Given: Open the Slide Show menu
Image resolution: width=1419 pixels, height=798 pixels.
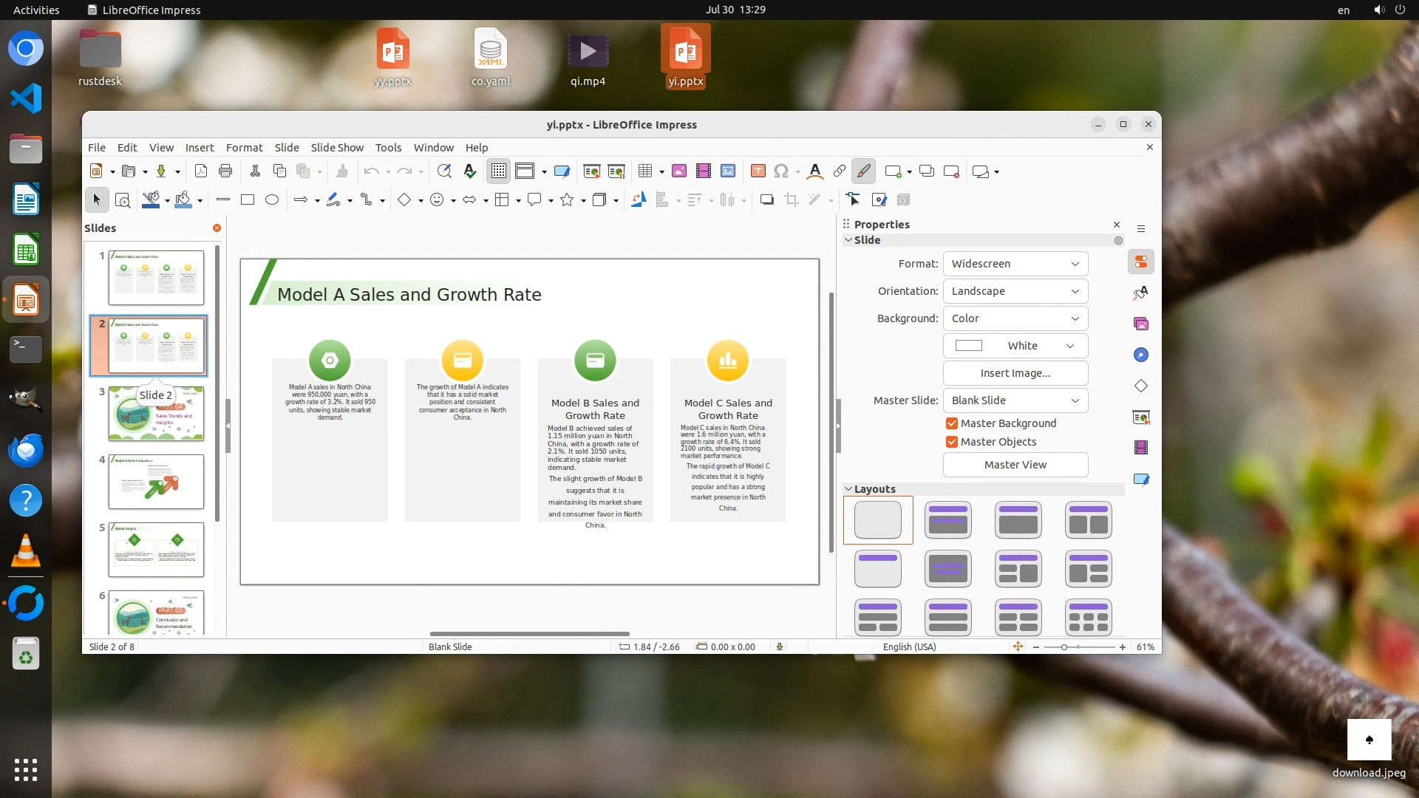Looking at the screenshot, I should click(337, 148).
